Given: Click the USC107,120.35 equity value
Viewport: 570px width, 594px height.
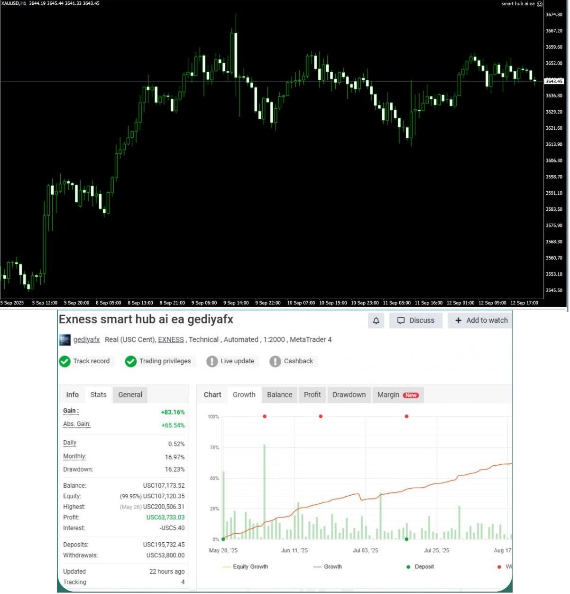Looking at the screenshot, I should 164,496.
